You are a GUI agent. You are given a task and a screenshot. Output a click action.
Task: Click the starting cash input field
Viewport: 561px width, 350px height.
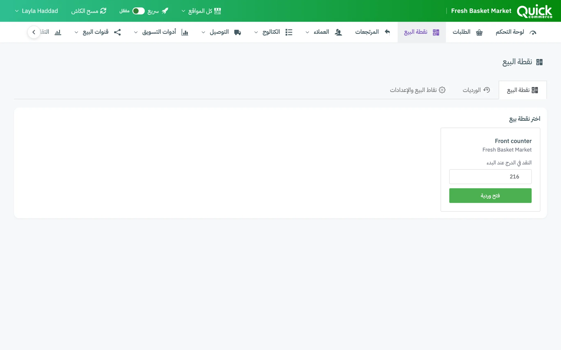point(490,177)
